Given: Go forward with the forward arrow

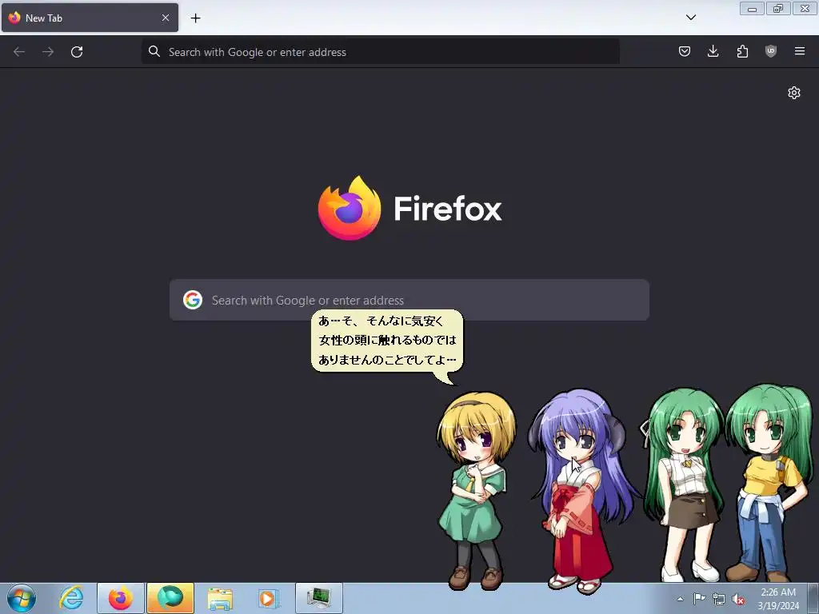Looking at the screenshot, I should (48, 52).
